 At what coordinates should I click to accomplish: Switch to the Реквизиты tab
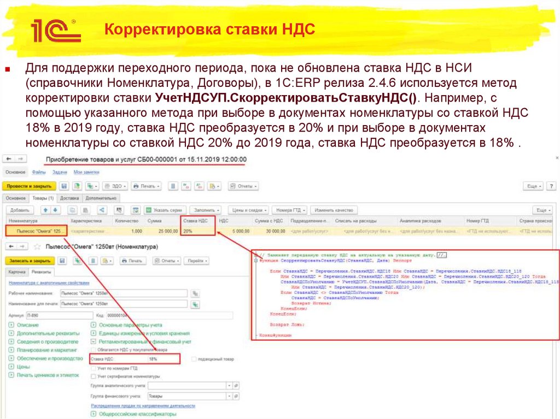[42, 272]
